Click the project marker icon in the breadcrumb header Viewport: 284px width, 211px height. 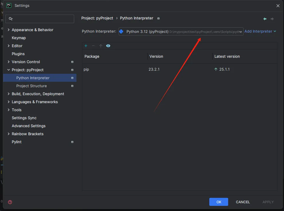158,19
